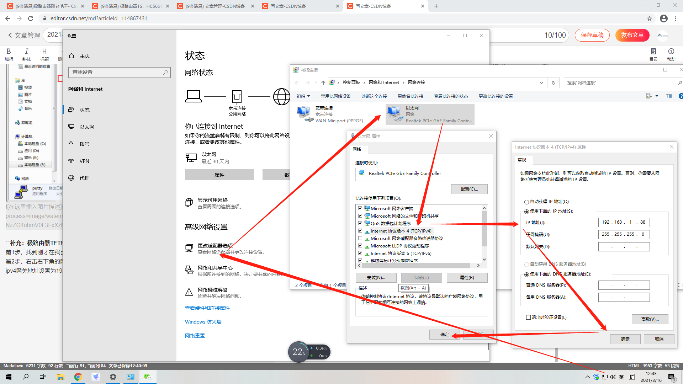Click the up-arrow navigation icon in 网络连接
The width and height of the screenshot is (683, 384).
click(323, 82)
